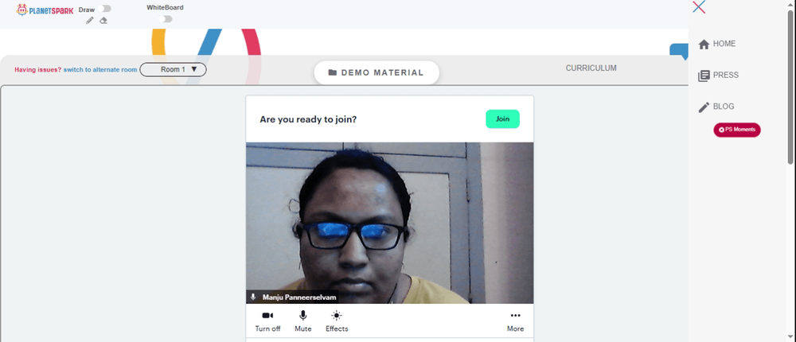Turn off the camera

[x=267, y=321]
